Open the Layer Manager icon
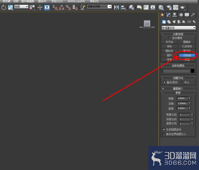Viewport: 199px width, 170px height. [x=131, y=7]
